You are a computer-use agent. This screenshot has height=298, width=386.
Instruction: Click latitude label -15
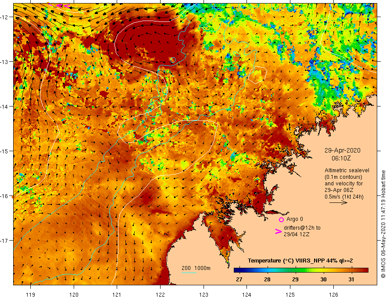click(4, 151)
